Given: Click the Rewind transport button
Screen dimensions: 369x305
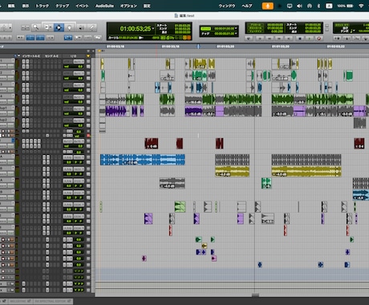Looking at the screenshot, I should click(x=270, y=39).
